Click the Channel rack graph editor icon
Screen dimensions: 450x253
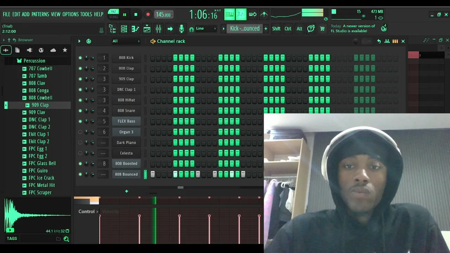(x=387, y=41)
